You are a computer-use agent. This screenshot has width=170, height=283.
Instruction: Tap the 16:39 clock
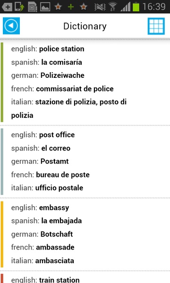(154, 7)
